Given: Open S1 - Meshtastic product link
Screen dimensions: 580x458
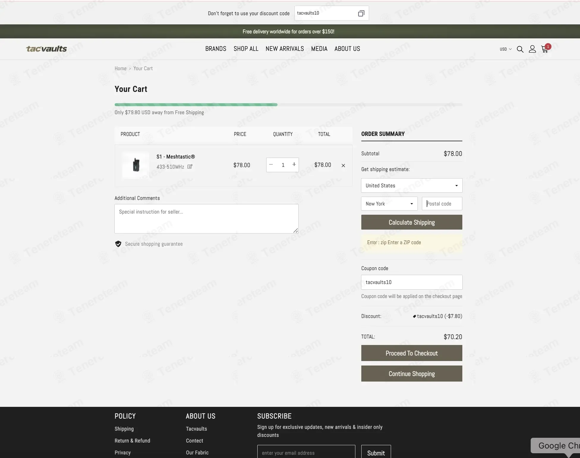Looking at the screenshot, I should point(176,157).
